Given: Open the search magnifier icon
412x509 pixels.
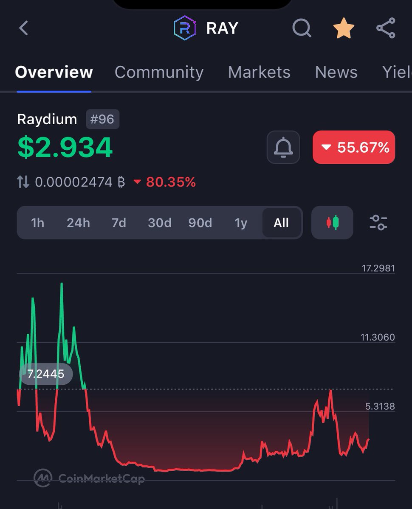Looking at the screenshot, I should click(x=302, y=29).
